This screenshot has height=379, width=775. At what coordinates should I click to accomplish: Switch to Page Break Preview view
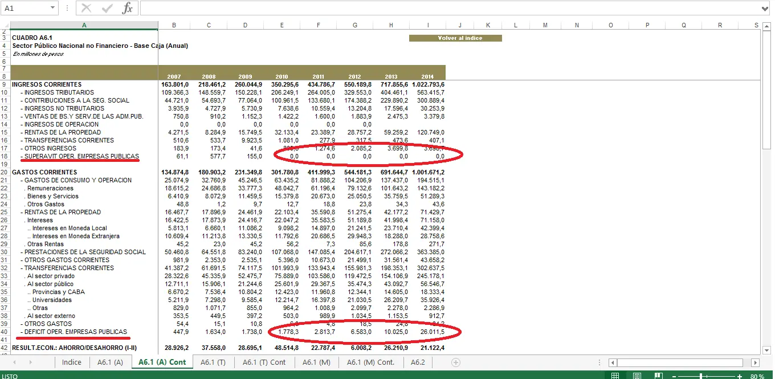tap(658, 376)
